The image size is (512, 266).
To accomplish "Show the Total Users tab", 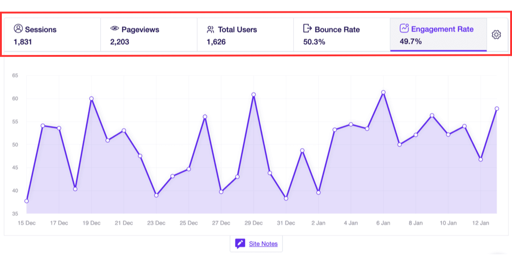I will [x=245, y=35].
